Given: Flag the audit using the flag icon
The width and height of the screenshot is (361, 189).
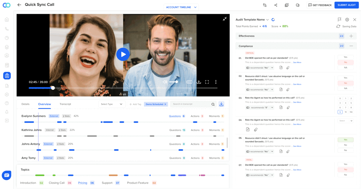Looking at the screenshot, I should (339, 19).
